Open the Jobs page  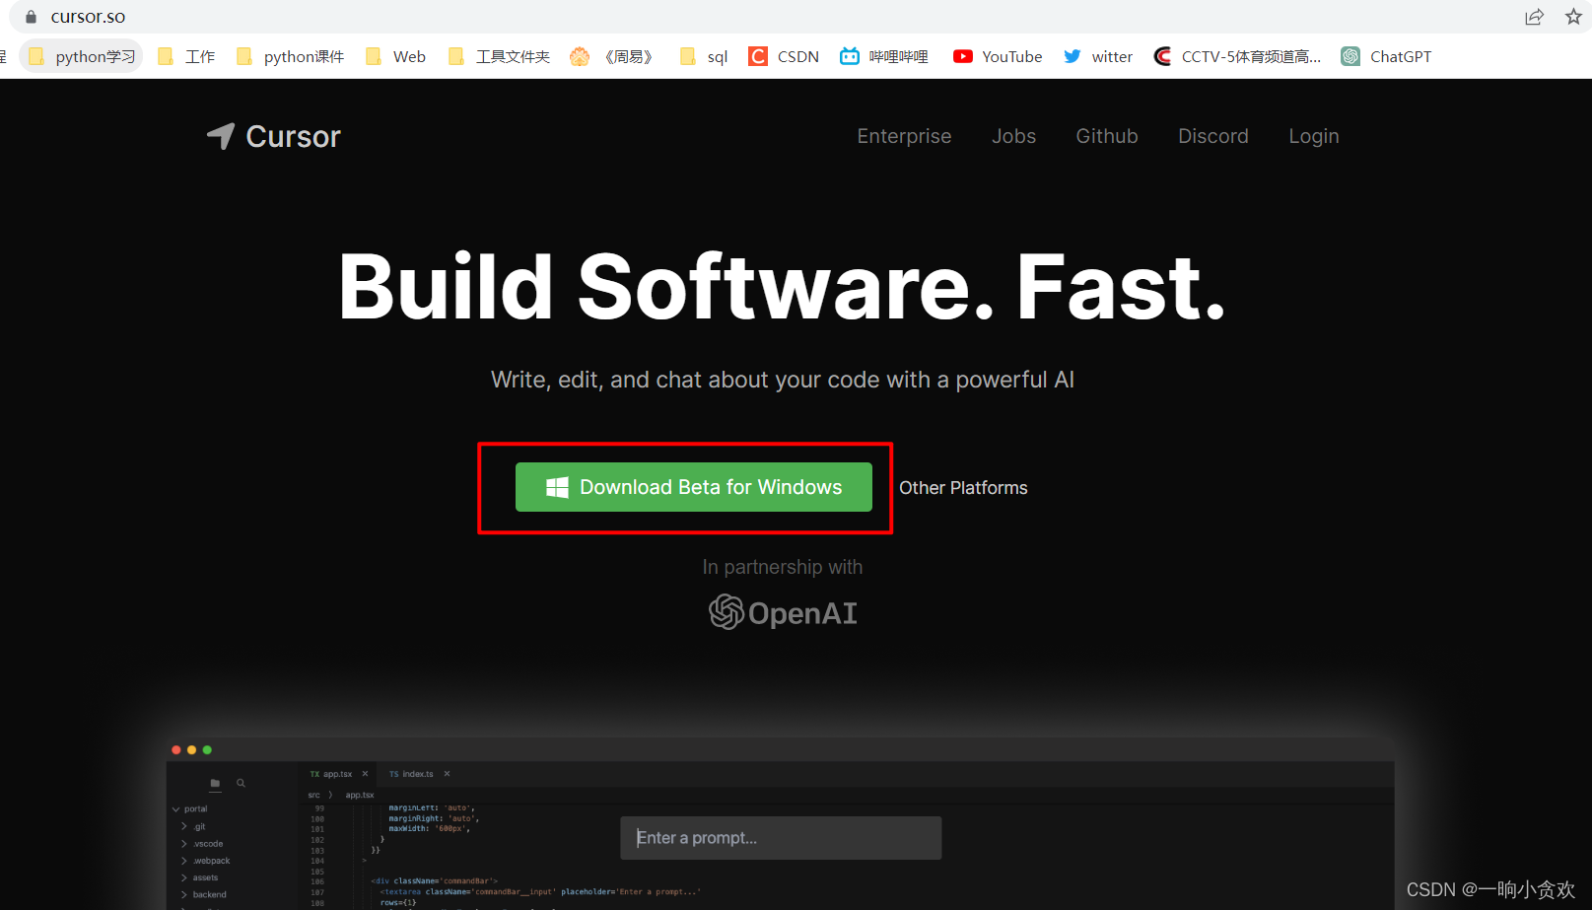(1013, 136)
